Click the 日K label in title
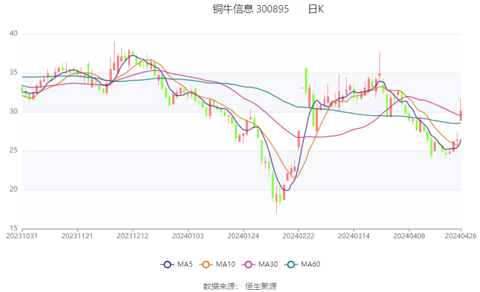Viewport: 480px width, 292px height. point(316,9)
